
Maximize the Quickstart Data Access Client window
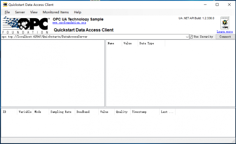(x=217, y=4)
